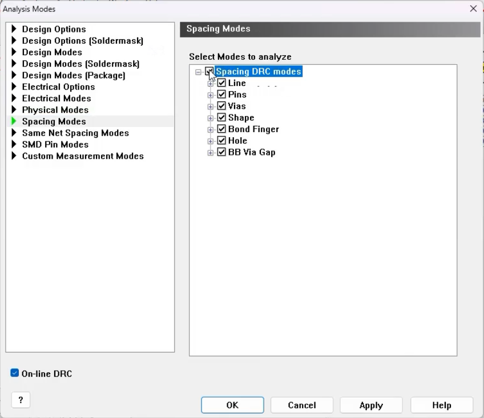The width and height of the screenshot is (484, 418).
Task: Uncheck the Line spacing checkbox
Action: (221, 83)
